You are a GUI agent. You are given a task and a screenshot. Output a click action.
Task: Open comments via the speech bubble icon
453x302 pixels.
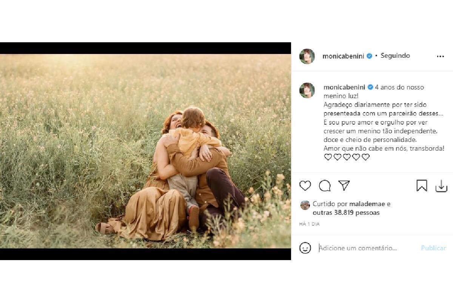click(325, 186)
